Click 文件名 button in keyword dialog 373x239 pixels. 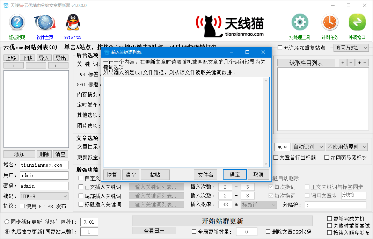205,175
